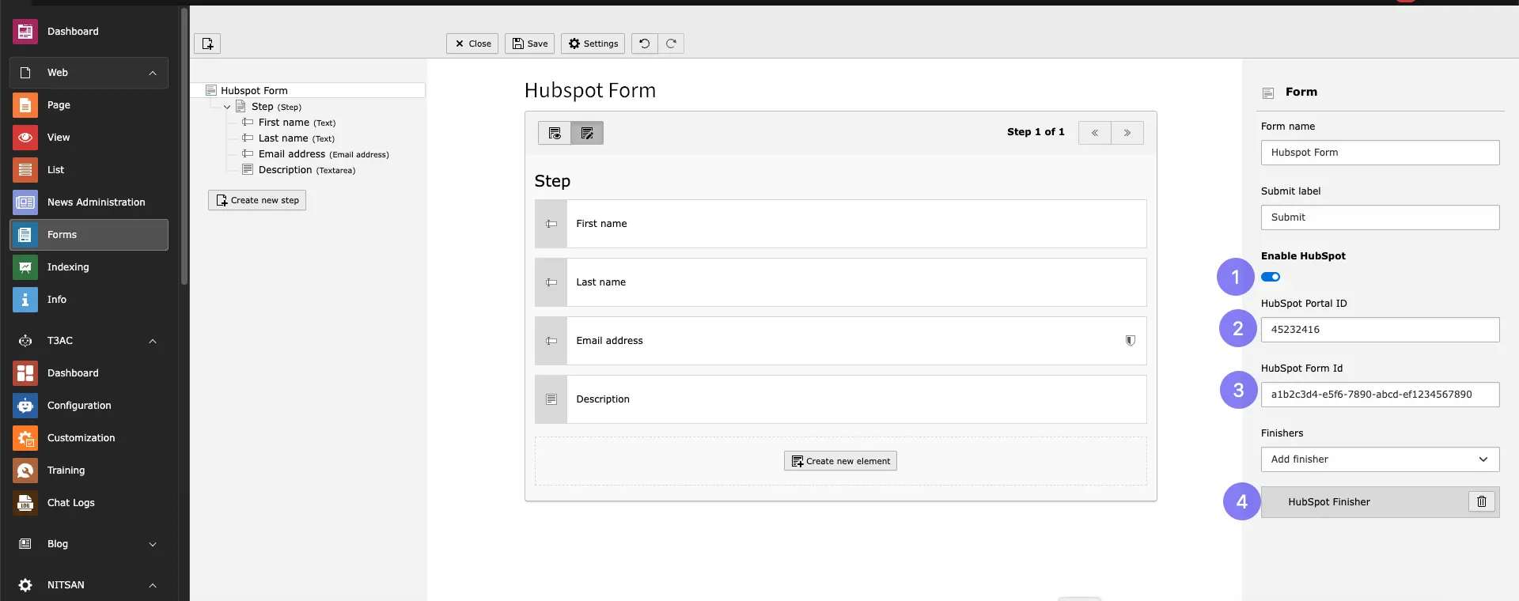This screenshot has height=601, width=1519.
Task: Open the Add finisher dropdown
Action: coord(1380,459)
